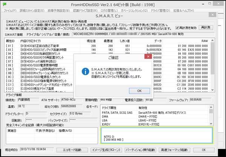Click the 指標(A/S) column header
The width and height of the screenshot is (226, 157).
65,131
